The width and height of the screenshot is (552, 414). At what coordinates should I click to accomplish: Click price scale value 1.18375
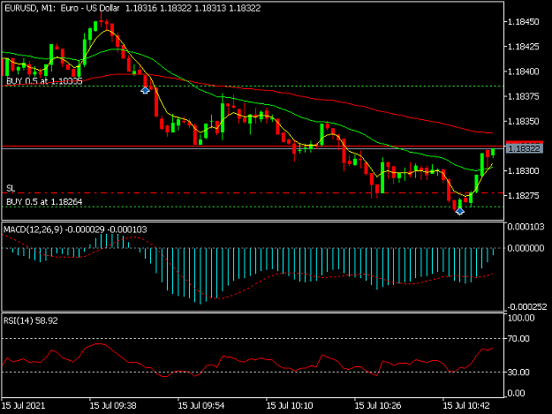524,96
